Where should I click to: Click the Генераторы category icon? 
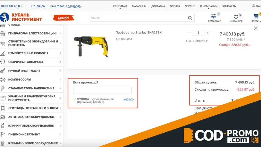click(3, 33)
